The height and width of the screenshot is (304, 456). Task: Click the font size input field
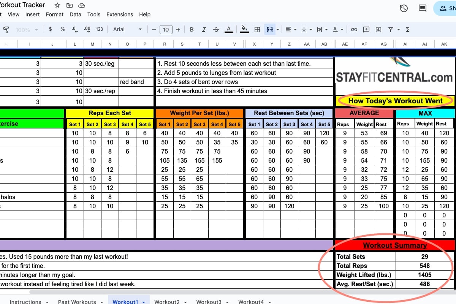tap(166, 30)
